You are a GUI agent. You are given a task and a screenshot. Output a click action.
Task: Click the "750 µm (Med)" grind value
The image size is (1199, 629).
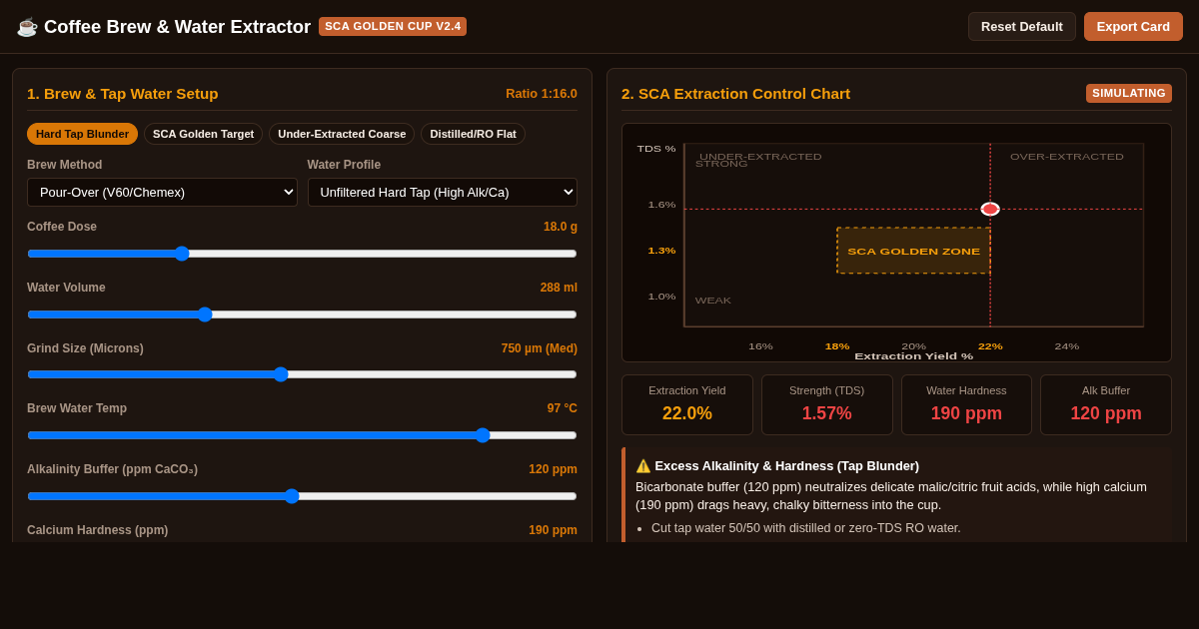[x=540, y=348]
